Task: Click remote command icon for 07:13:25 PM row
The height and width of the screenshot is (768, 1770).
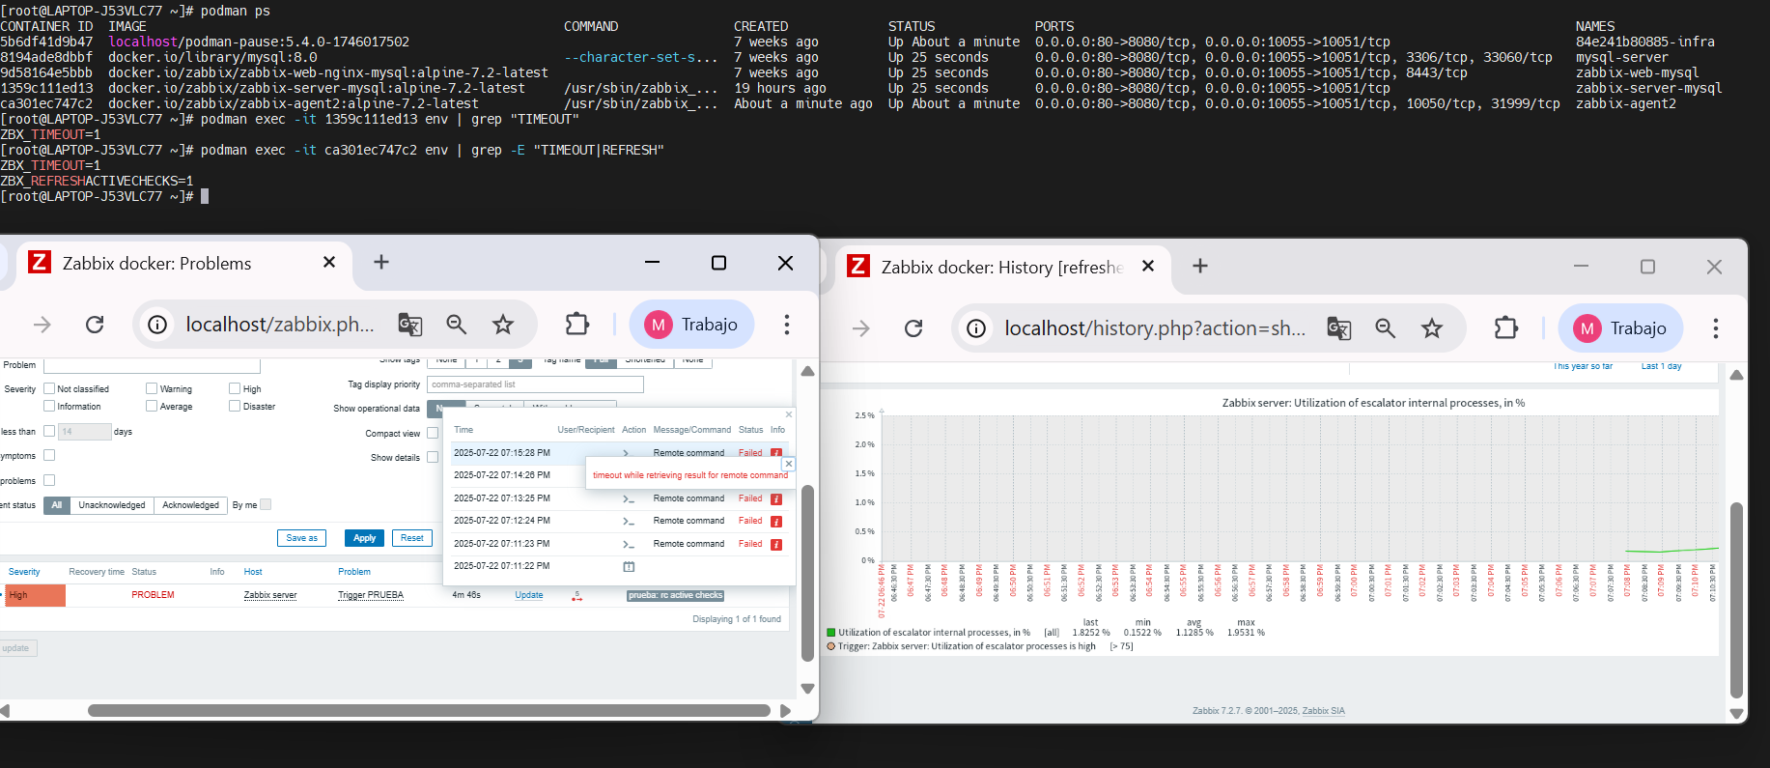Action: coord(629,499)
